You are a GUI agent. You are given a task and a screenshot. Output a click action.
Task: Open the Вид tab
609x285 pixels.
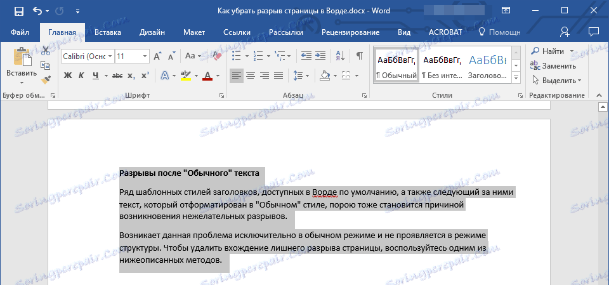(404, 32)
